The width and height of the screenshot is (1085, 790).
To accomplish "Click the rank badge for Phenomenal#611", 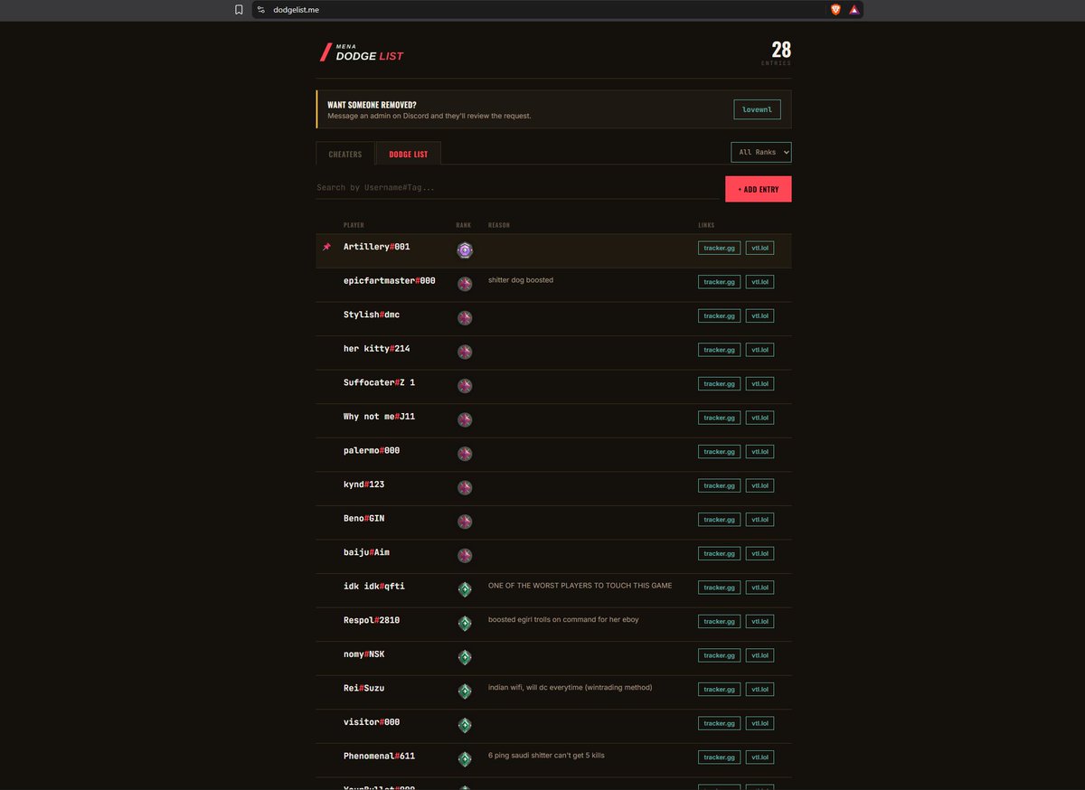I will tap(465, 758).
